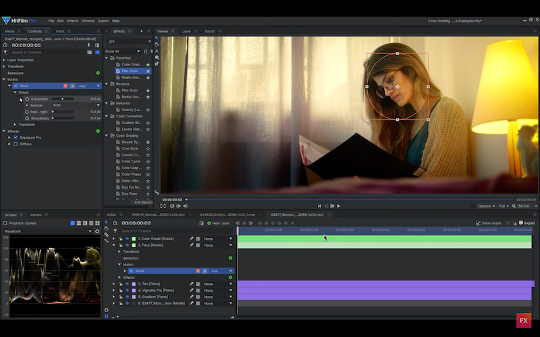Screen dimensions: 540x337
Task: Click the Value Graph button
Action: coord(489,223)
